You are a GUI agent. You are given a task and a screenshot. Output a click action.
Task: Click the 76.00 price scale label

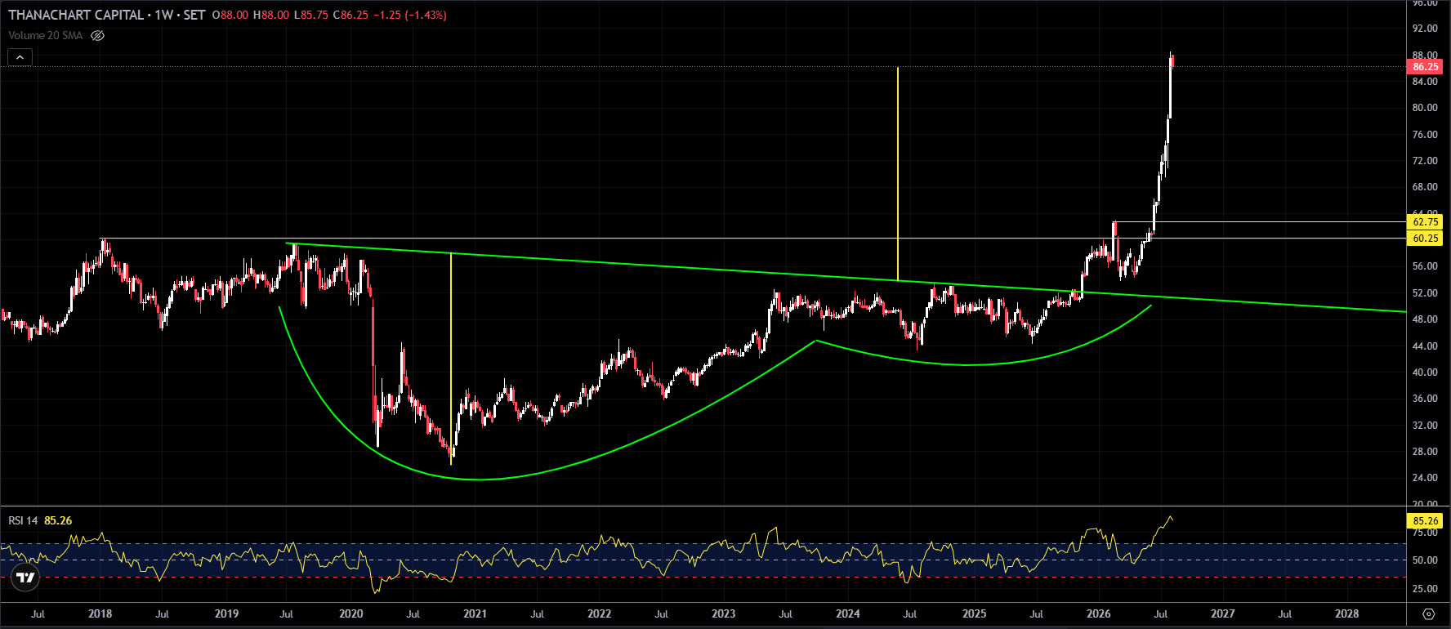pos(1425,135)
